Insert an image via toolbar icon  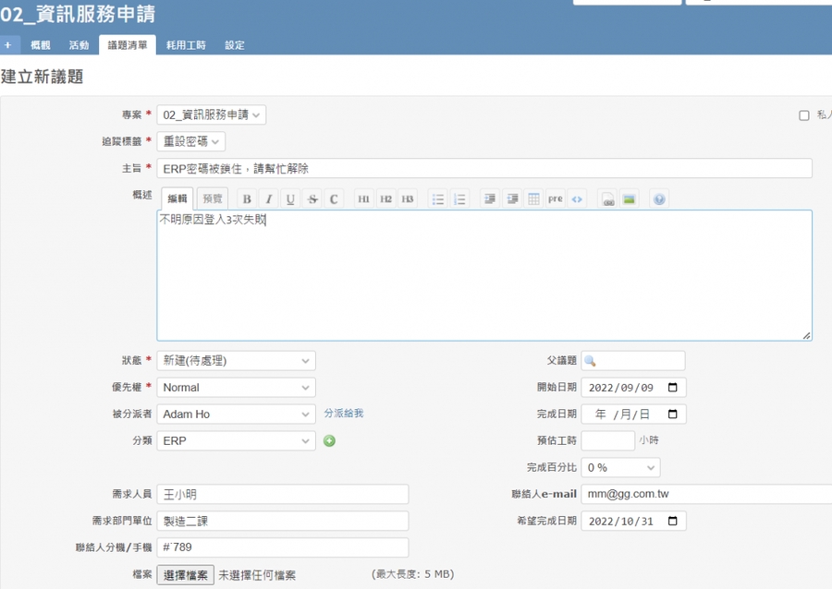coord(629,199)
